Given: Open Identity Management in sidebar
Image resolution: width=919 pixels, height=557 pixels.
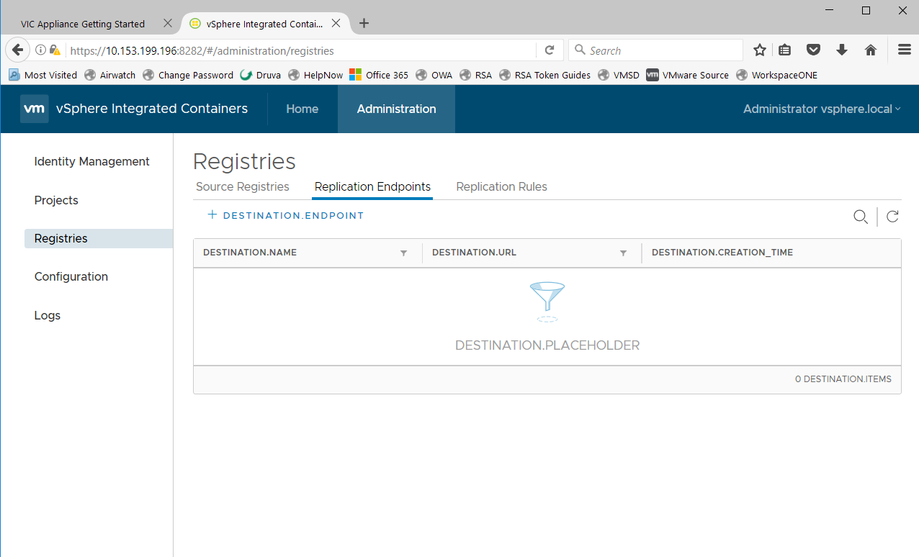Looking at the screenshot, I should tap(92, 161).
